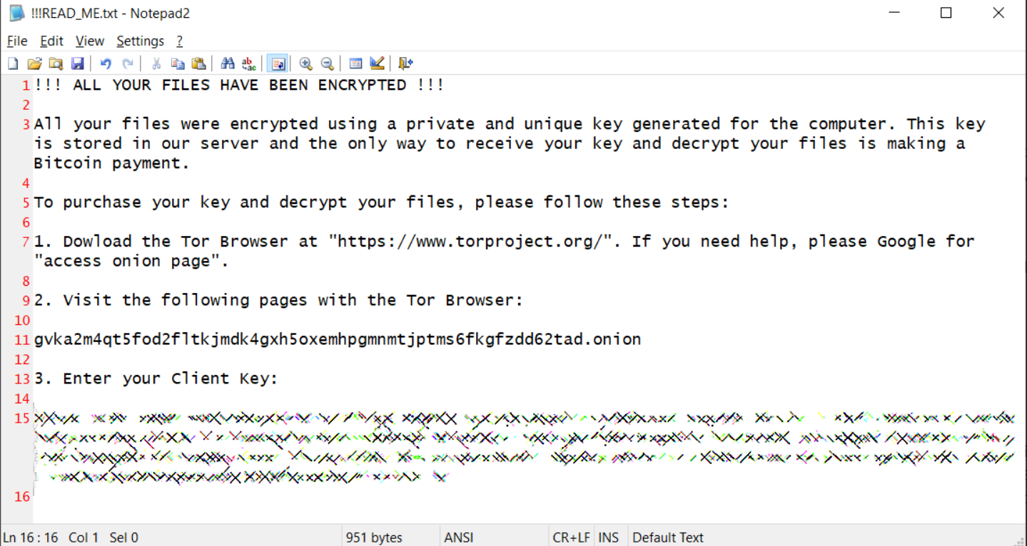The image size is (1027, 546).
Task: Open the View menu
Action: [90, 41]
